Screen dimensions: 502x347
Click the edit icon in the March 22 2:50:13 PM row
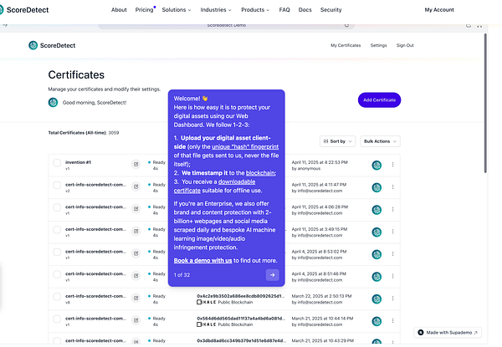pyautogui.click(x=136, y=298)
